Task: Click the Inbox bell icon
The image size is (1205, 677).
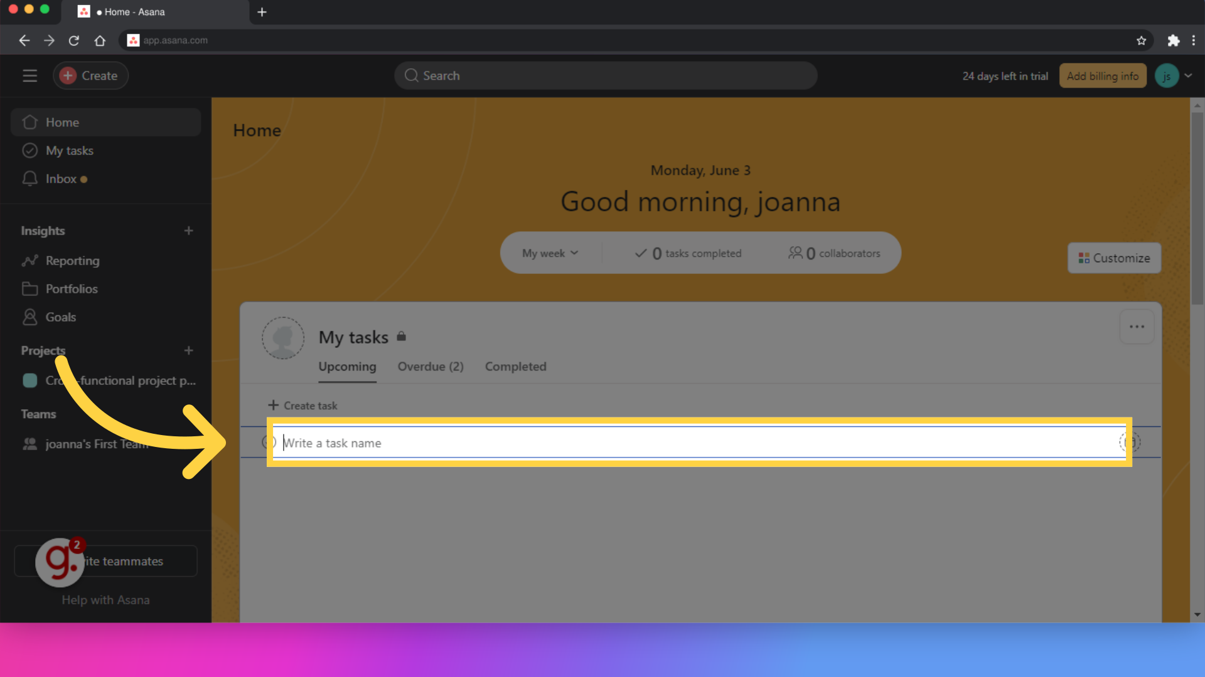Action: 29,179
